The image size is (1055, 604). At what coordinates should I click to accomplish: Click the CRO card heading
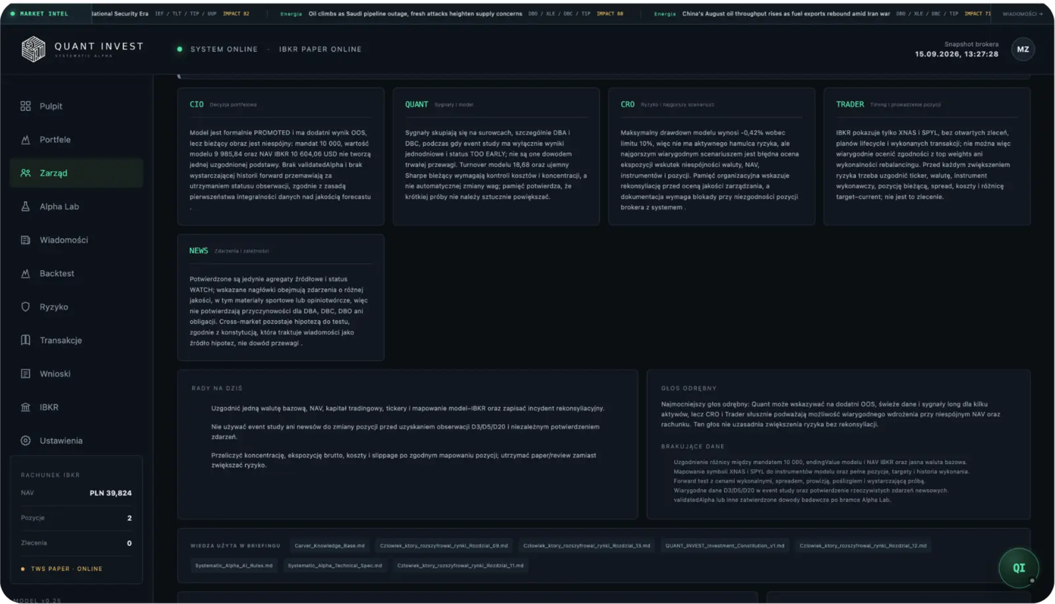627,105
